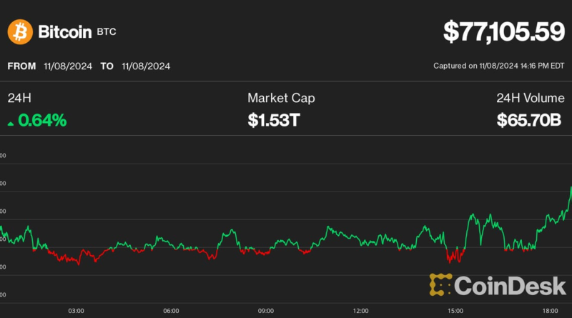Image resolution: width=572 pixels, height=318 pixels.
Task: Click the 0.64% price change value
Action: point(42,121)
